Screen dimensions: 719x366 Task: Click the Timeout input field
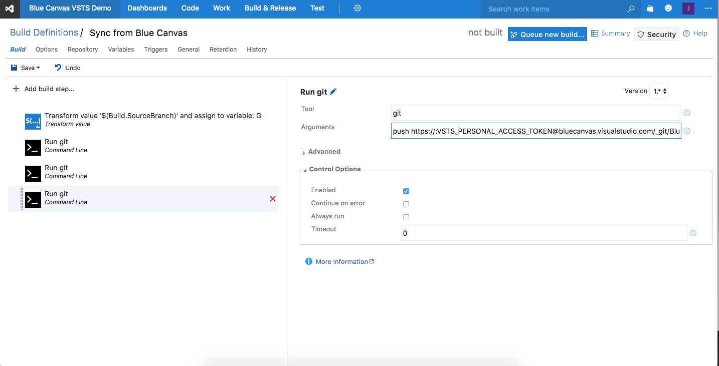[544, 233]
